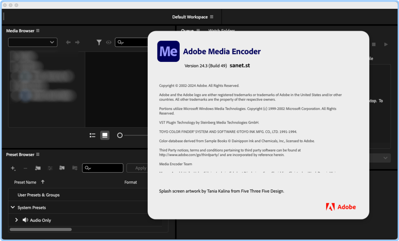
Task: Open the Default Workspace menu icon
Action: click(212, 17)
